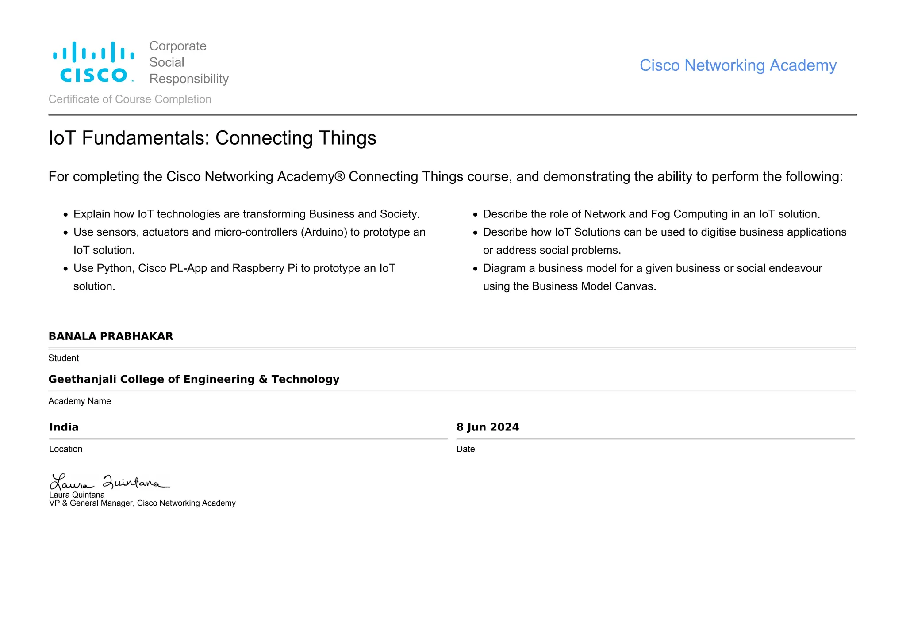Screen dimensions: 906x640
Task: Click the student name BANALA PRABHAKAR
Action: tap(111, 336)
